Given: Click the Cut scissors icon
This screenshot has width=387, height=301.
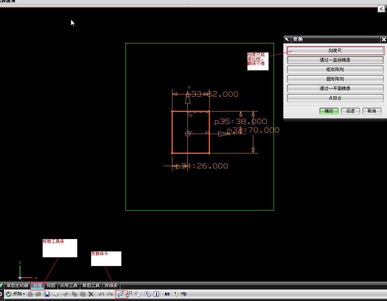Looking at the screenshot, I should point(66,294).
